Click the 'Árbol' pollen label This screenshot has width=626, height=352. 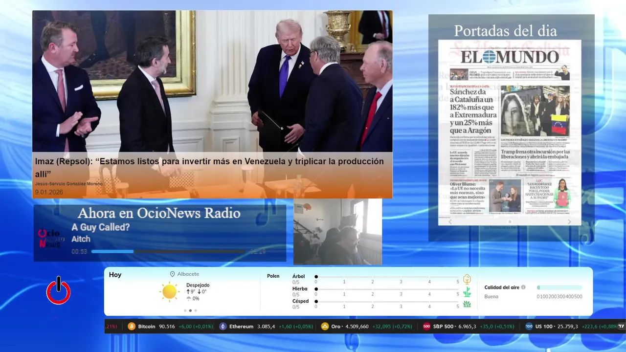(x=298, y=276)
